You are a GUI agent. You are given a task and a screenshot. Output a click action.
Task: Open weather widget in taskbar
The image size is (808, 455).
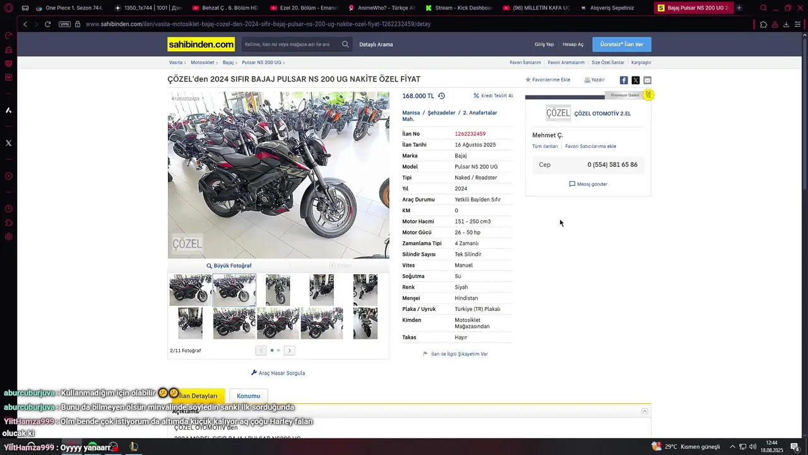point(686,447)
